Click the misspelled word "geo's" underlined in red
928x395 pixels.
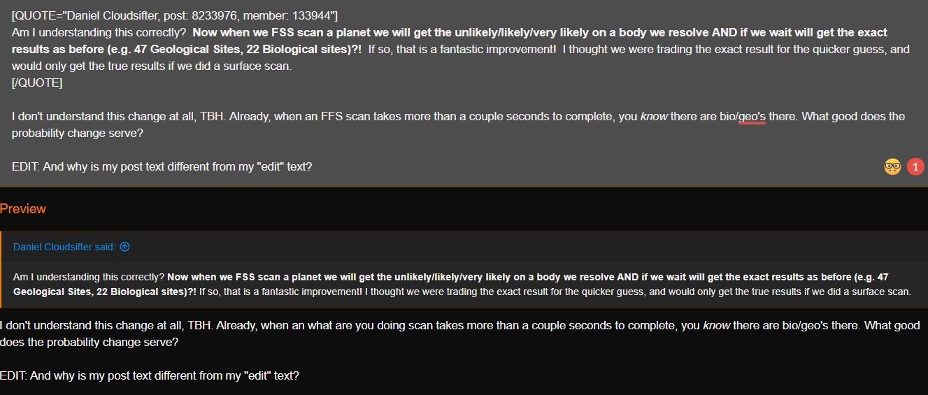752,117
